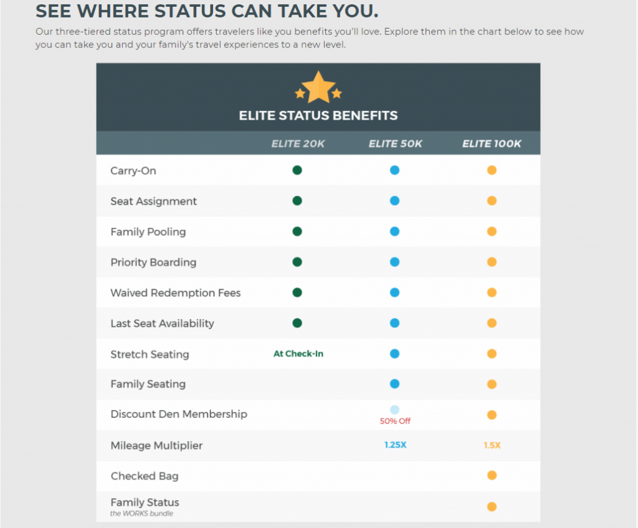Click the WORKS bundle subtitle text
The height and width of the screenshot is (528, 638).
(141, 513)
